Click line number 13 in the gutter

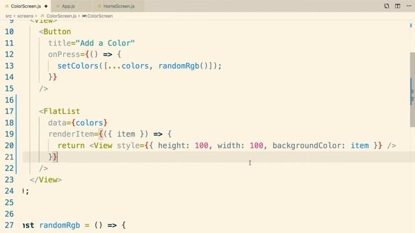9,66
